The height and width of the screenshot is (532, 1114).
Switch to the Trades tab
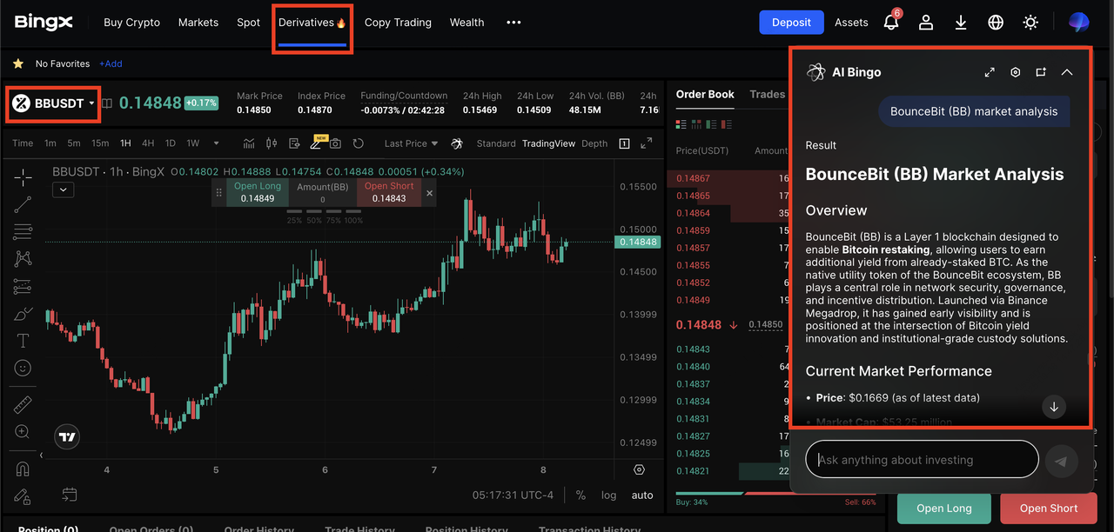[x=767, y=94]
